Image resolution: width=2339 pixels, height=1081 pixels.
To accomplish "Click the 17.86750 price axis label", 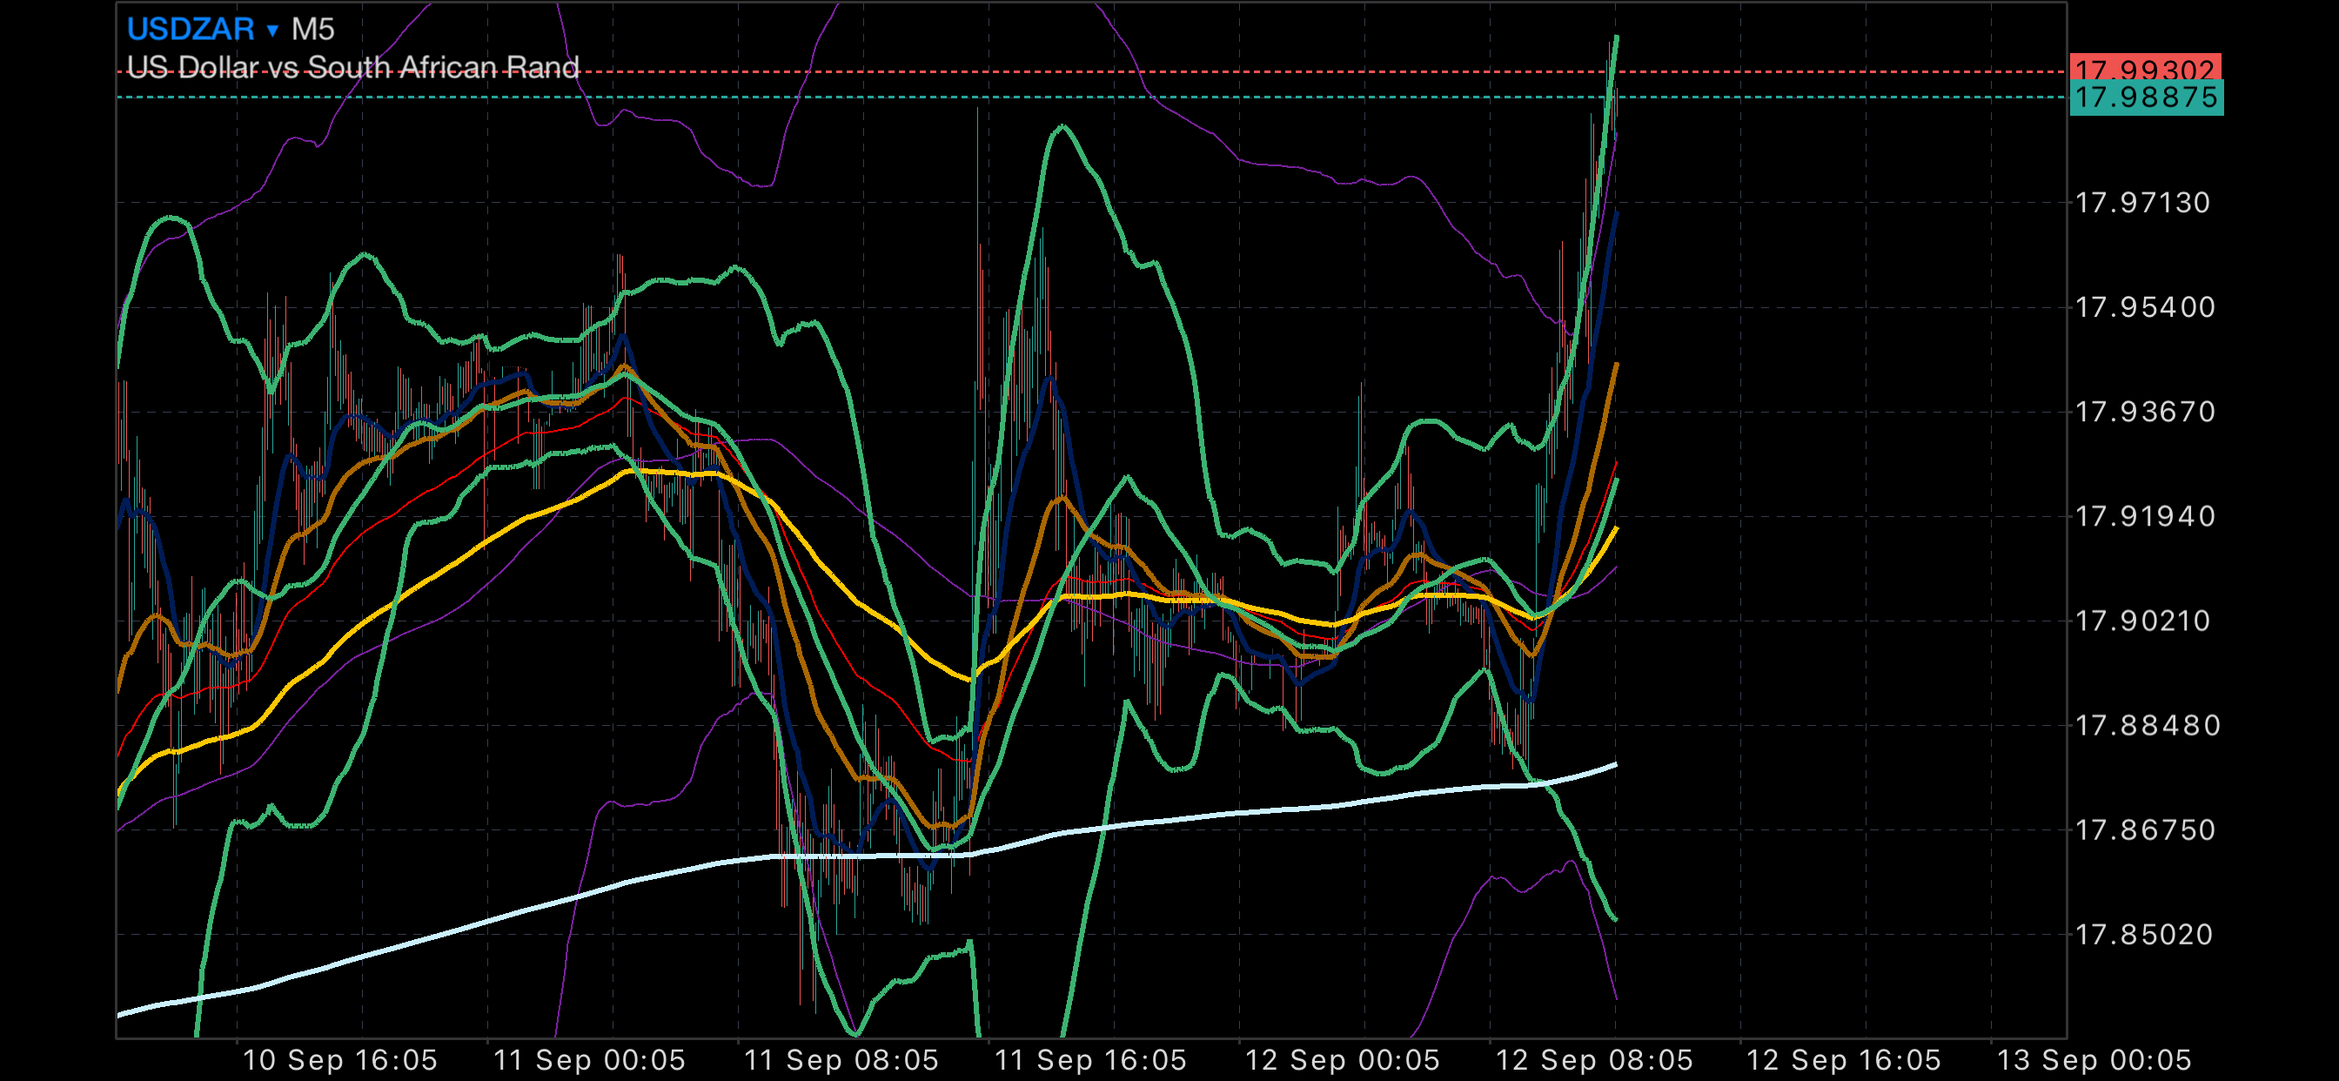I will tap(2145, 829).
